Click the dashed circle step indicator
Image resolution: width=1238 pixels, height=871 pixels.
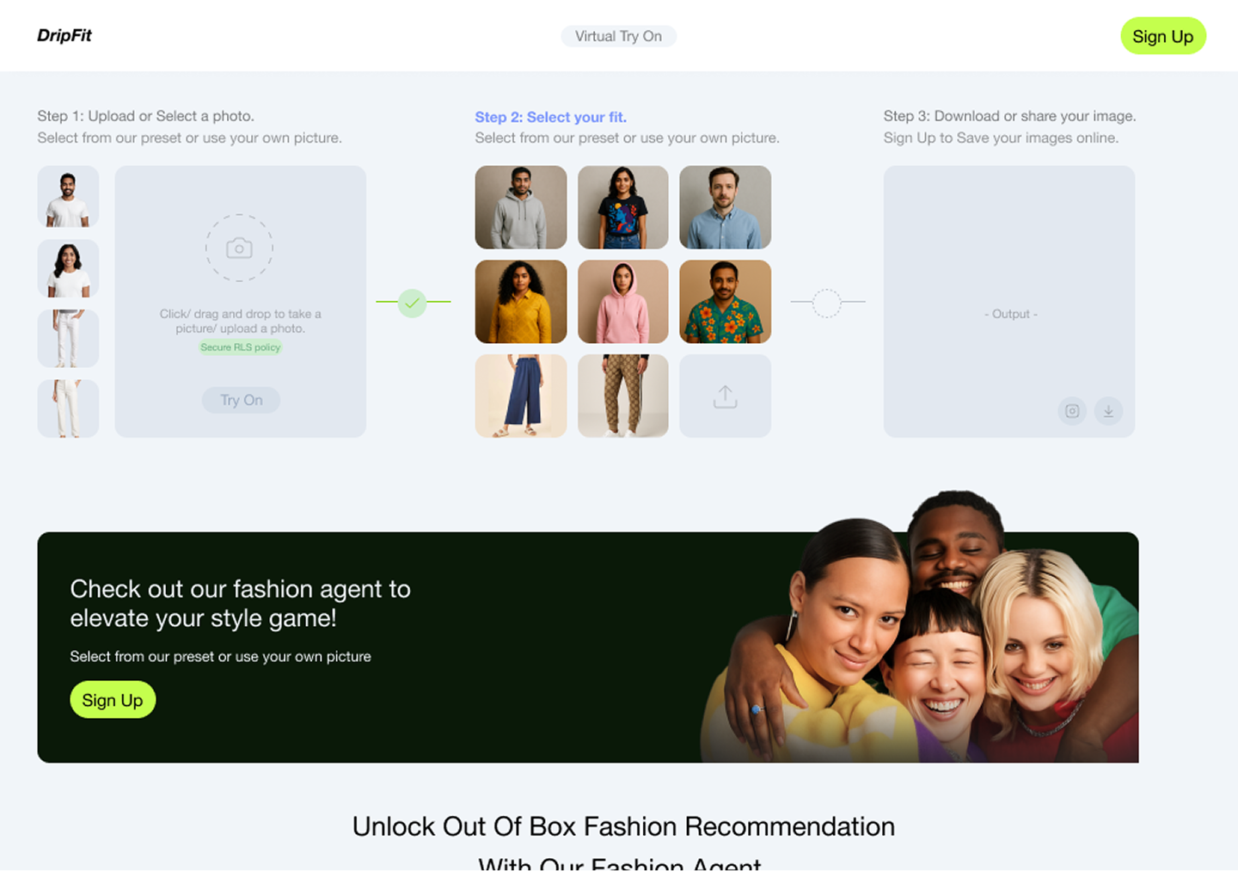(826, 303)
